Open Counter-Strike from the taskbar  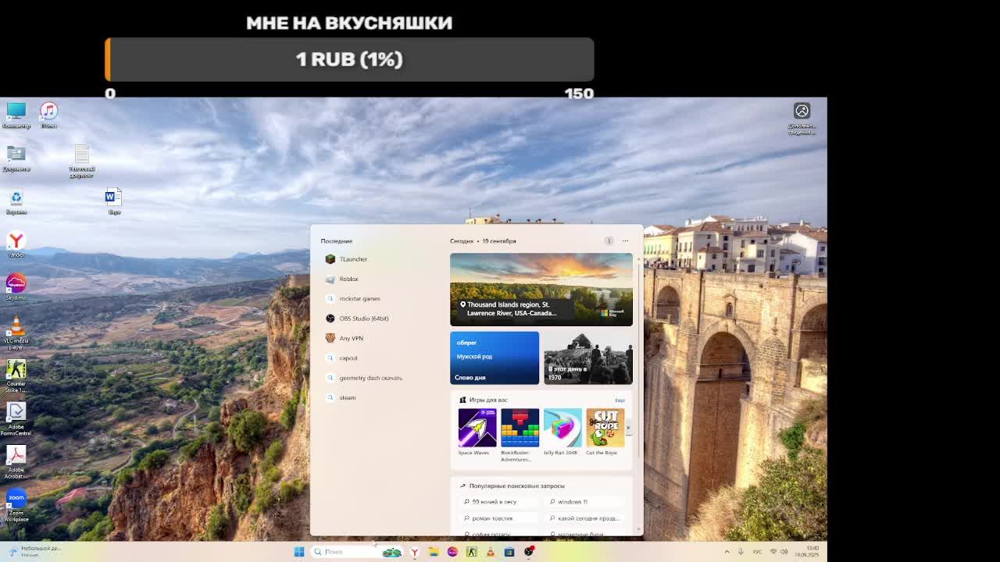pos(471,552)
